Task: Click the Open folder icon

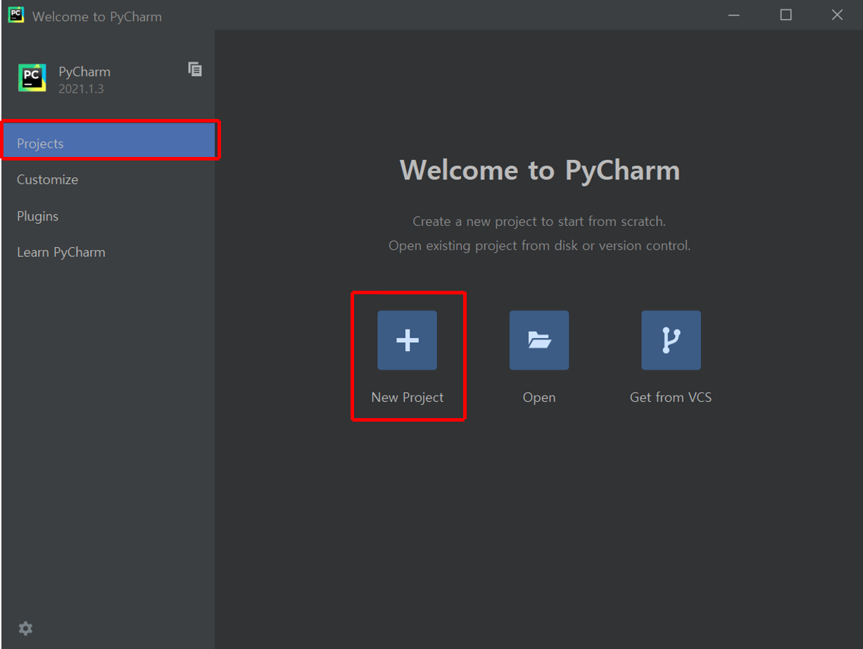Action: [539, 340]
